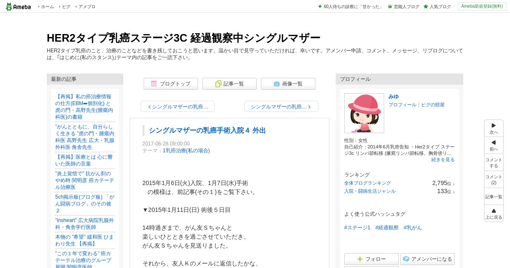Screen dimensions: 510x268
Task: Click the green plus icon on フォロー
Action: click(x=360, y=259)
